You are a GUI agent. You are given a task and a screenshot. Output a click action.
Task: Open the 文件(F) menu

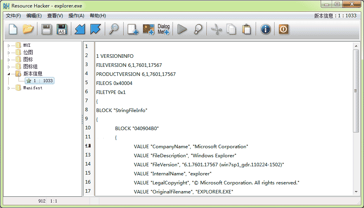pyautogui.click(x=13, y=16)
